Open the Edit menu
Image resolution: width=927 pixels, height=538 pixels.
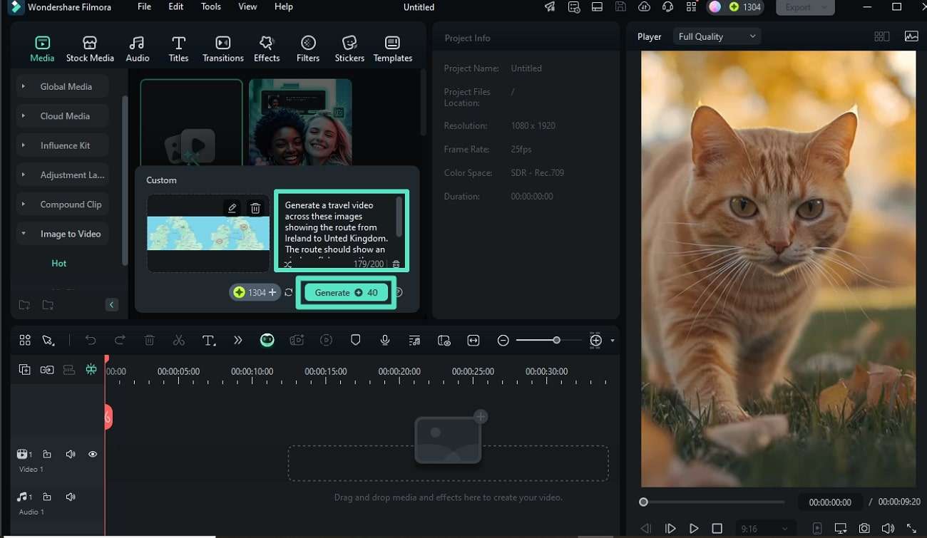175,6
